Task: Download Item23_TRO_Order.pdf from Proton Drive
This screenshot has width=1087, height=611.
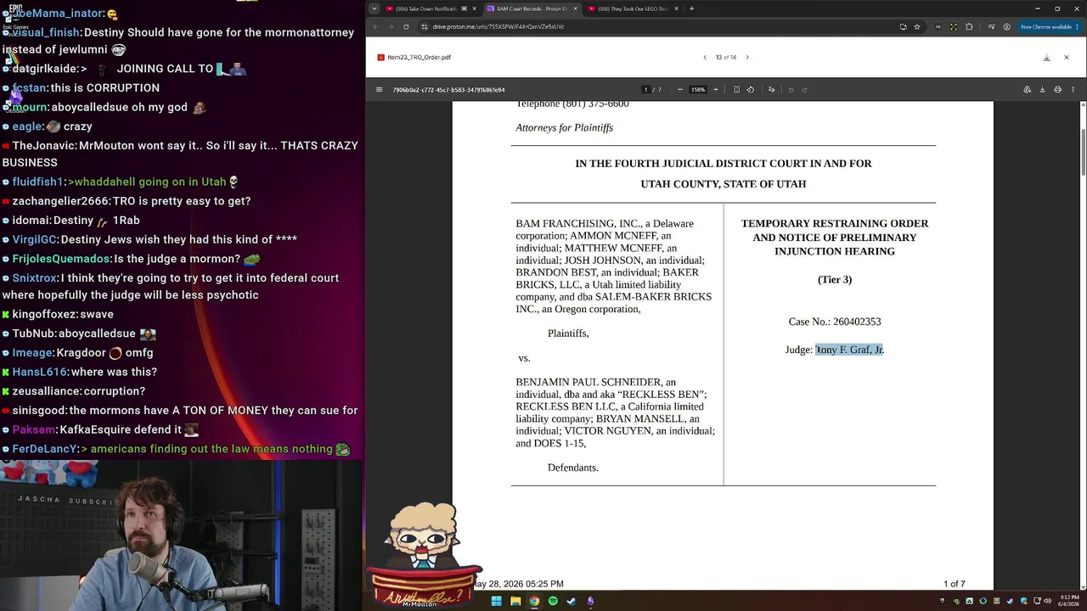Action: click(x=1046, y=58)
